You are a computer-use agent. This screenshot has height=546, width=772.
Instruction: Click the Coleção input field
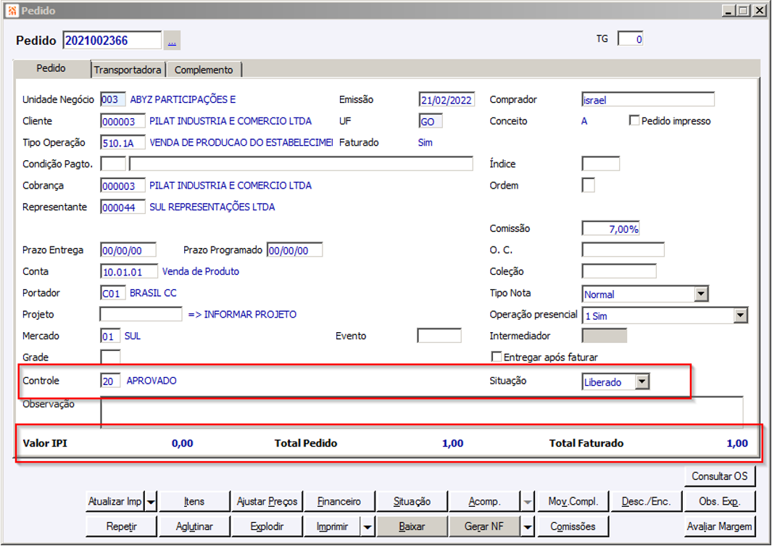pos(619,271)
